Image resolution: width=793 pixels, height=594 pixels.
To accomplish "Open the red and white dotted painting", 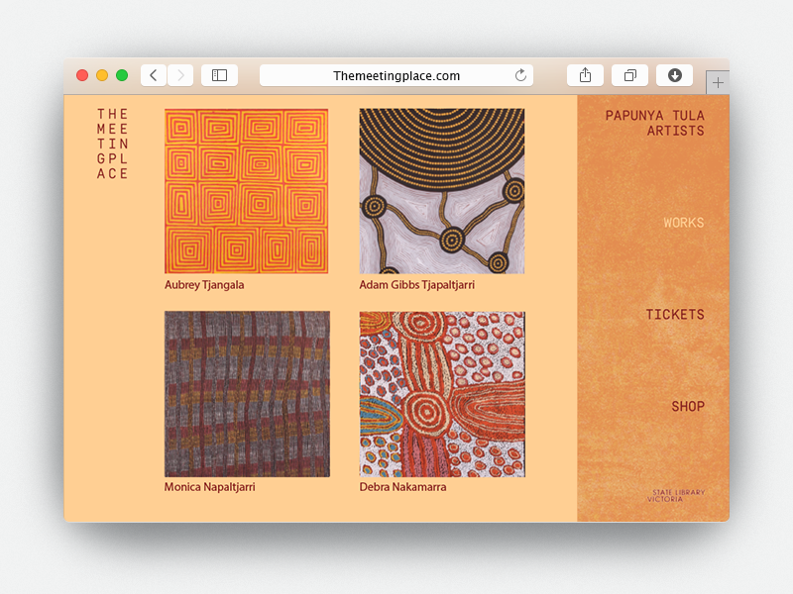I will pos(442,394).
